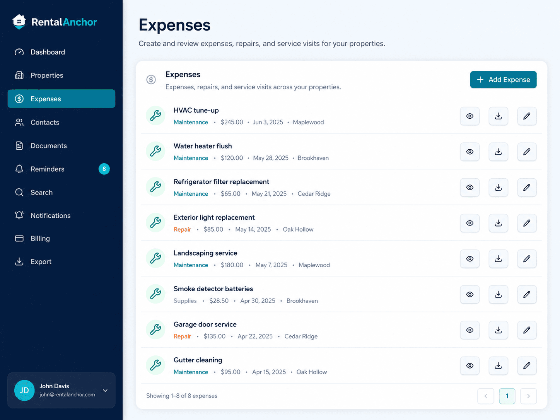Click the john@rentalanchor.com email
Image resolution: width=560 pixels, height=420 pixels.
pos(67,394)
